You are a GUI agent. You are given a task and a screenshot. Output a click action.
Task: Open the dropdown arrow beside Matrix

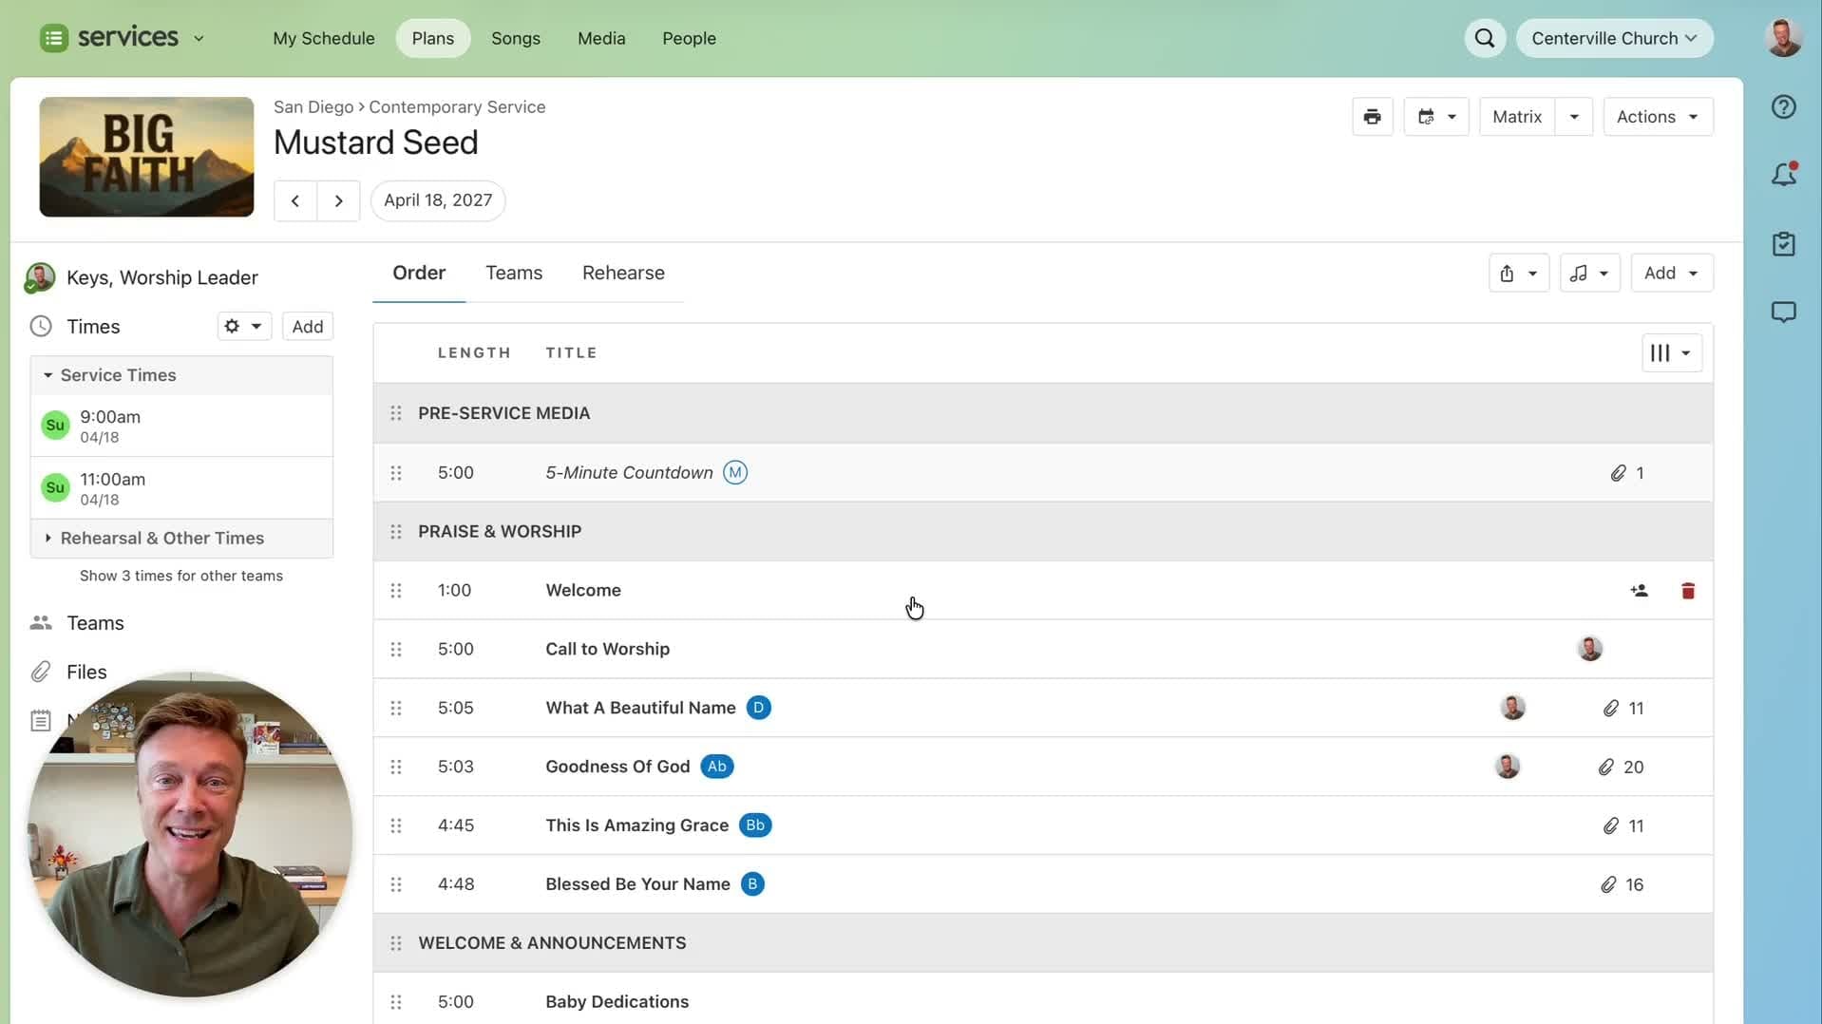coord(1574,117)
